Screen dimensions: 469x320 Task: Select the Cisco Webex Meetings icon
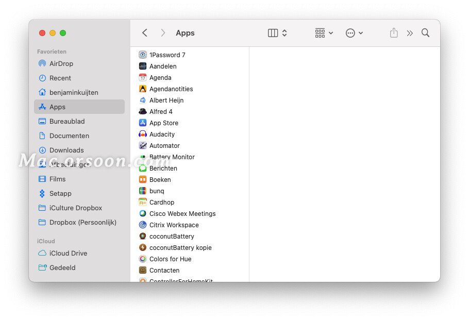pos(143,213)
